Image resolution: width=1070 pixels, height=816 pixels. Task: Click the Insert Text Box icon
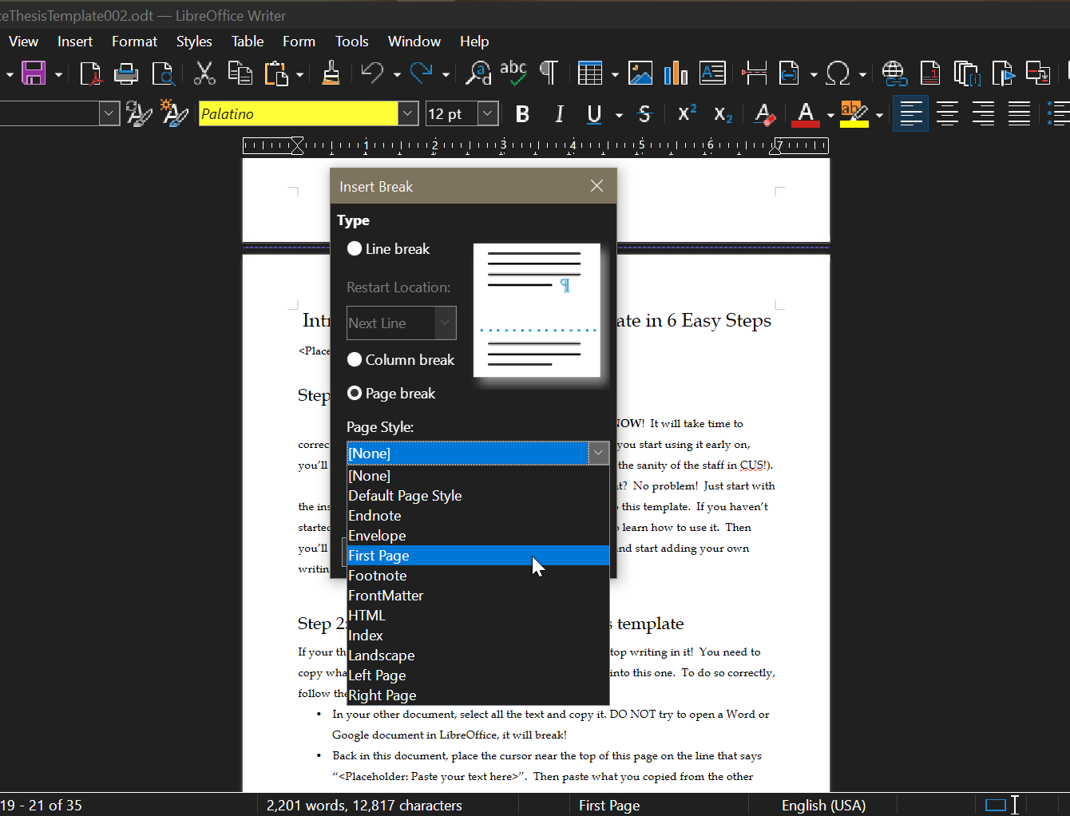(x=712, y=73)
